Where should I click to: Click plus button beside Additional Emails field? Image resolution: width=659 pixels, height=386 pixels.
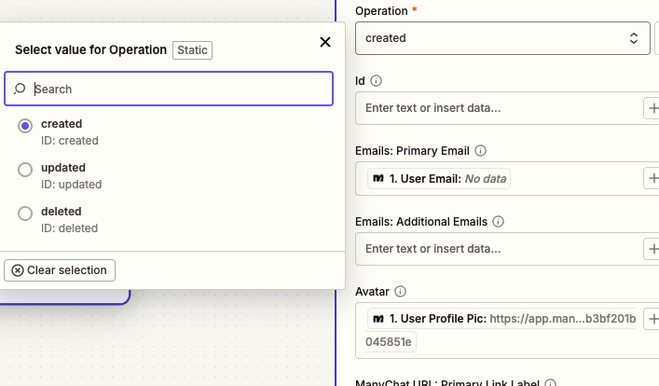652,249
